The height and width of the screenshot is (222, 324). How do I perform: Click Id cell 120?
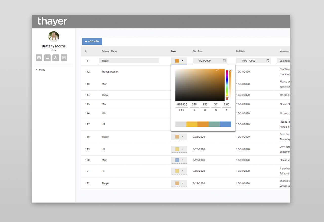[x=88, y=160]
